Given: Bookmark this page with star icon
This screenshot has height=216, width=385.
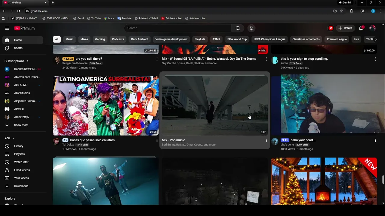Looking at the screenshot, I should pyautogui.click(x=341, y=11).
